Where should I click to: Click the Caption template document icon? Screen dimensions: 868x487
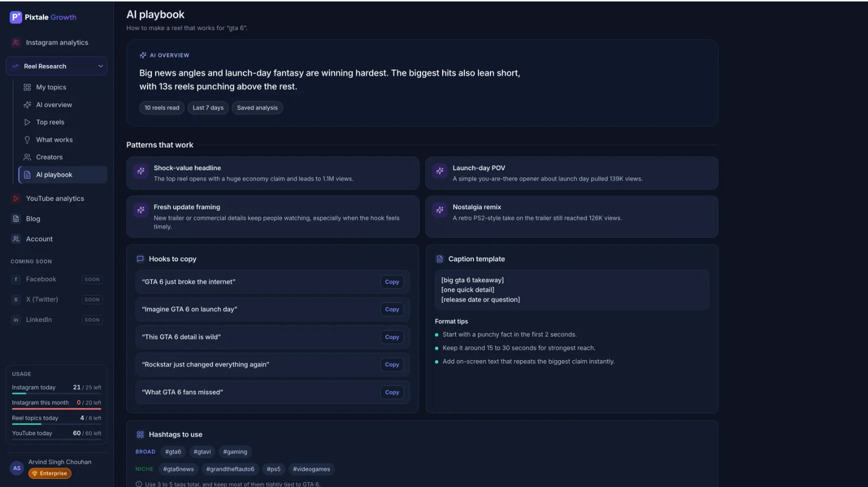439,259
